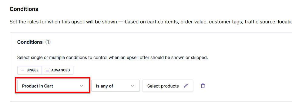292x110 pixels.
Task: Click the "Select products" label text
Action: pyautogui.click(x=163, y=86)
